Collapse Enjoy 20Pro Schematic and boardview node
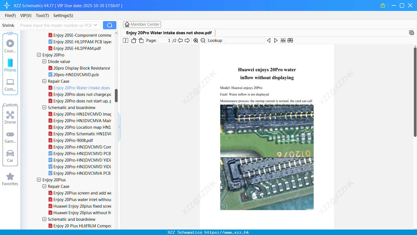The width and height of the screenshot is (417, 235). 44,107
